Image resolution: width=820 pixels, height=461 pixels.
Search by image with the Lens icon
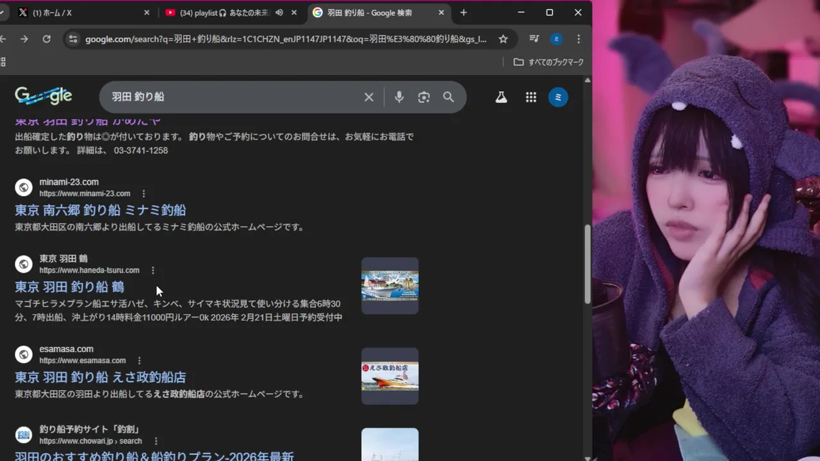click(x=423, y=97)
